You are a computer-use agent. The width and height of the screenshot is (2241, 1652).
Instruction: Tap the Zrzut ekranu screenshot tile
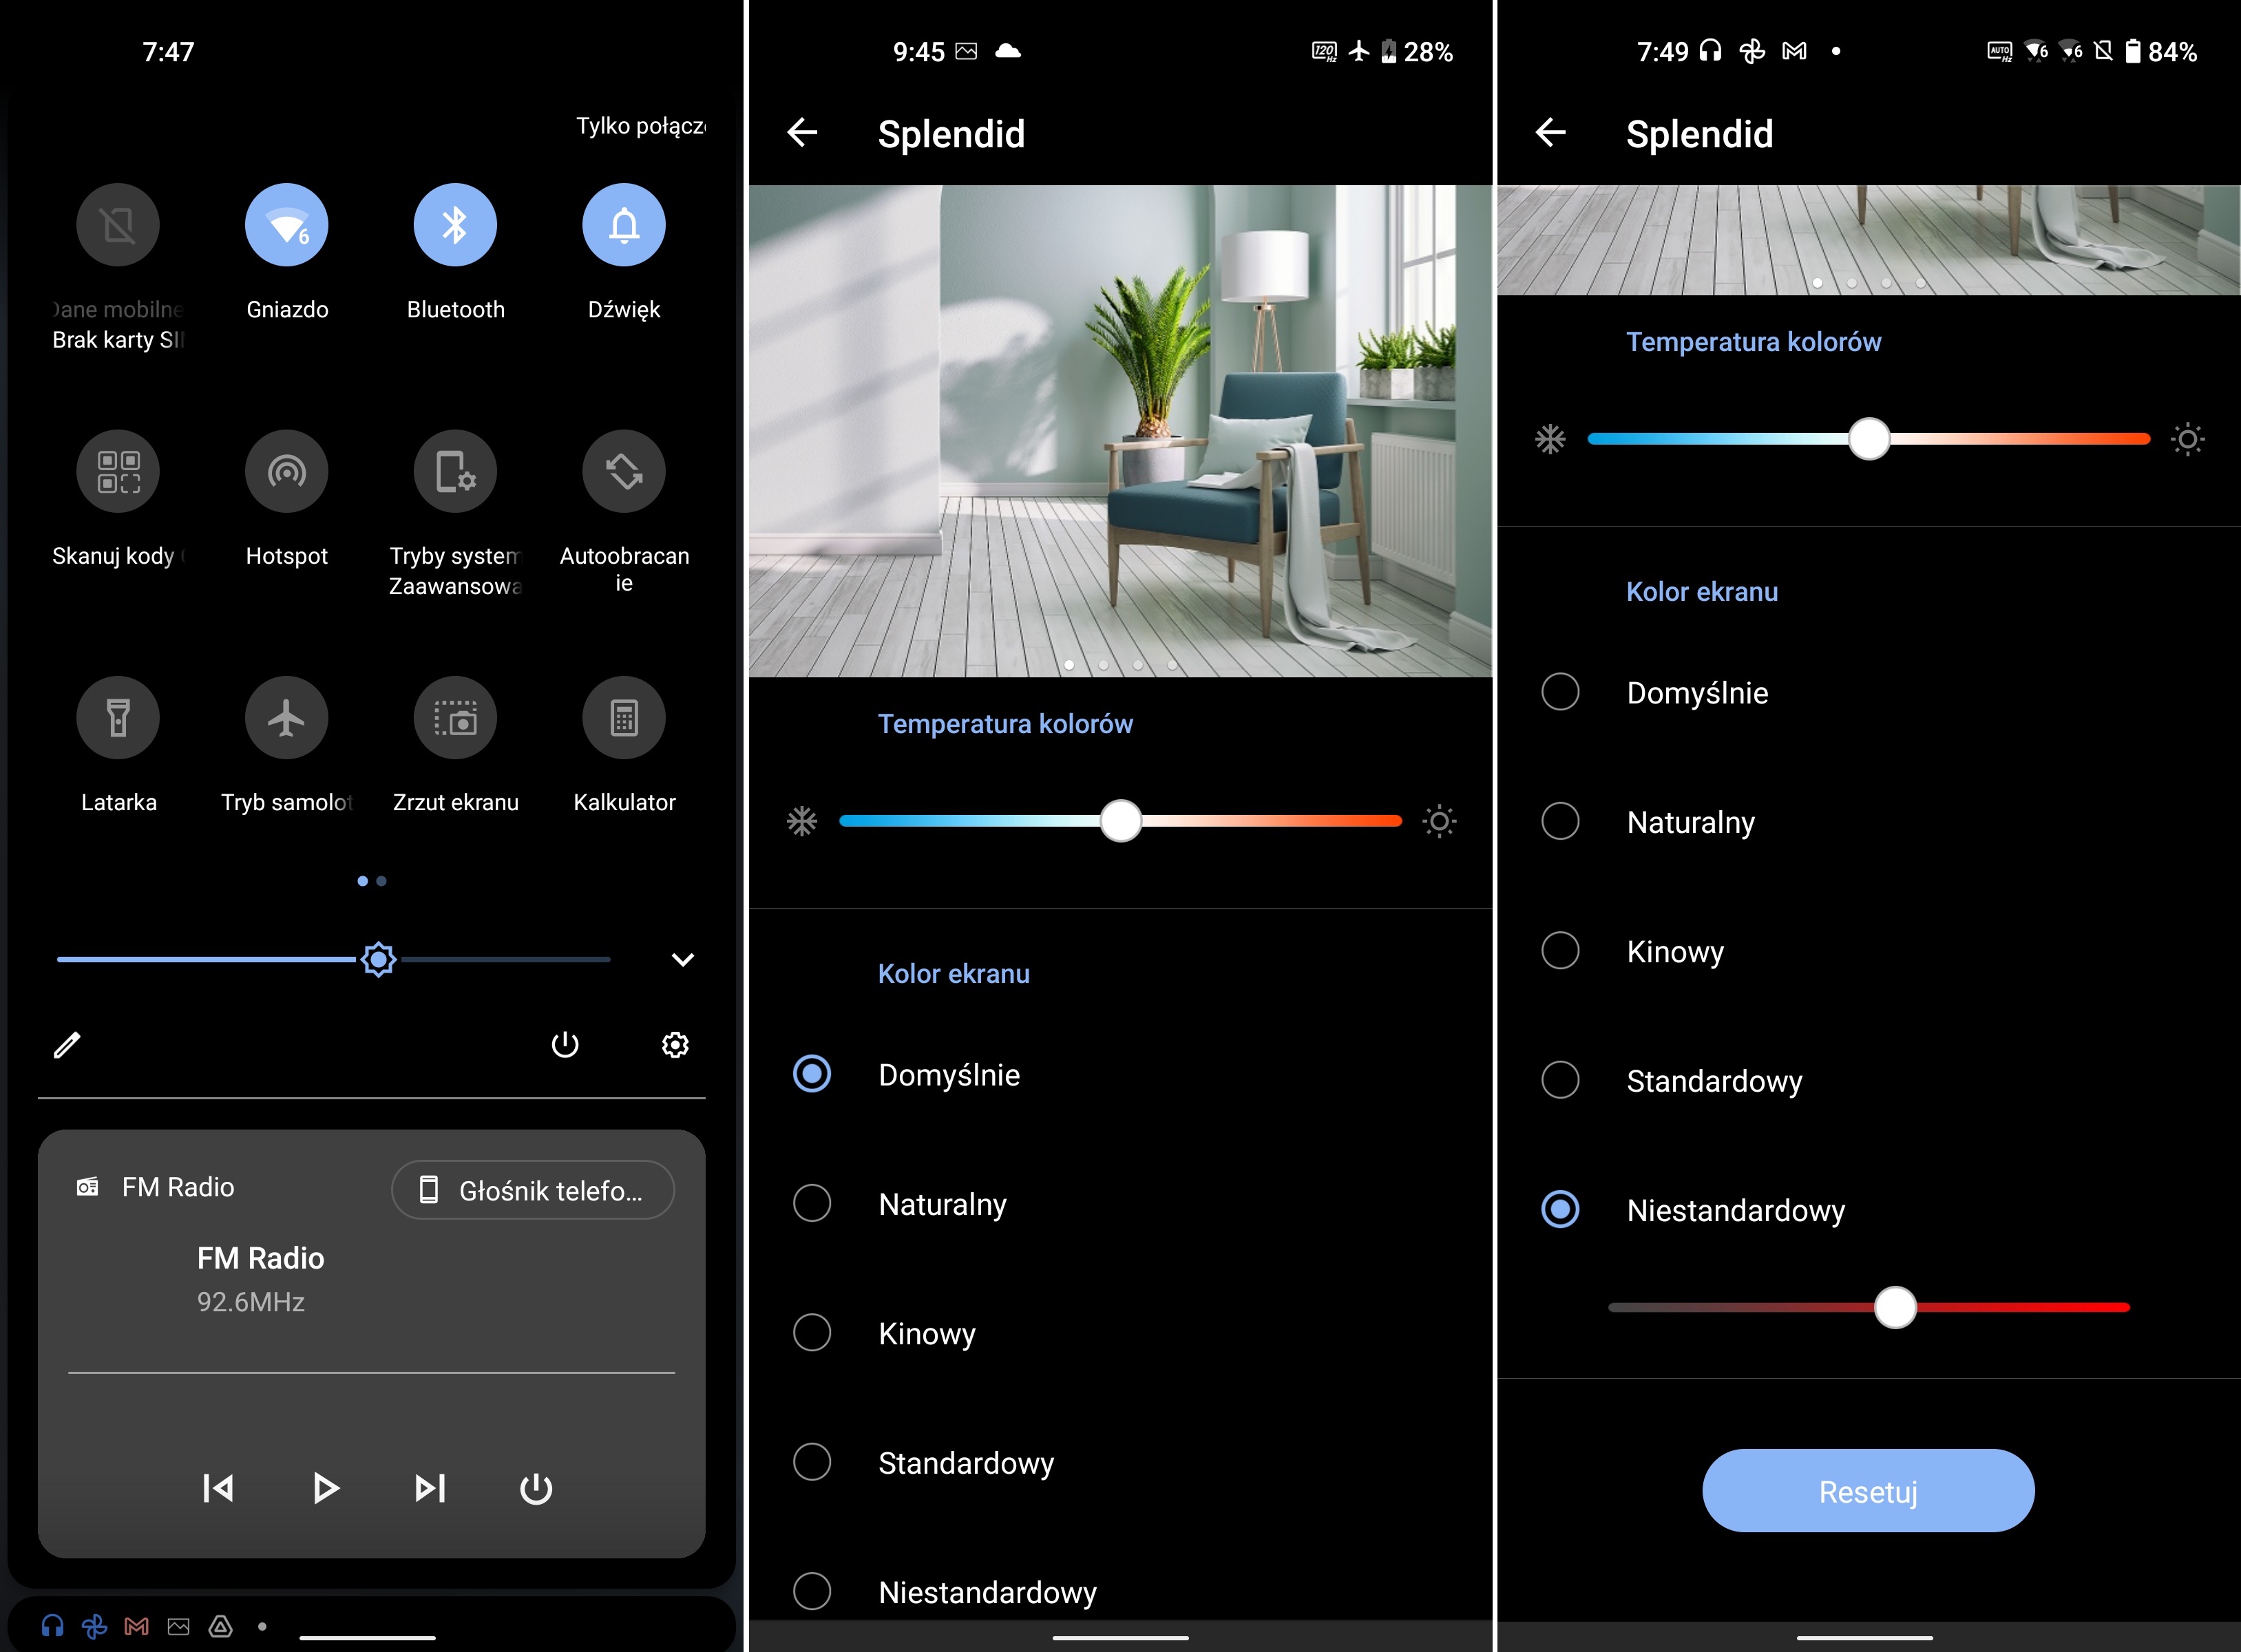tap(455, 718)
